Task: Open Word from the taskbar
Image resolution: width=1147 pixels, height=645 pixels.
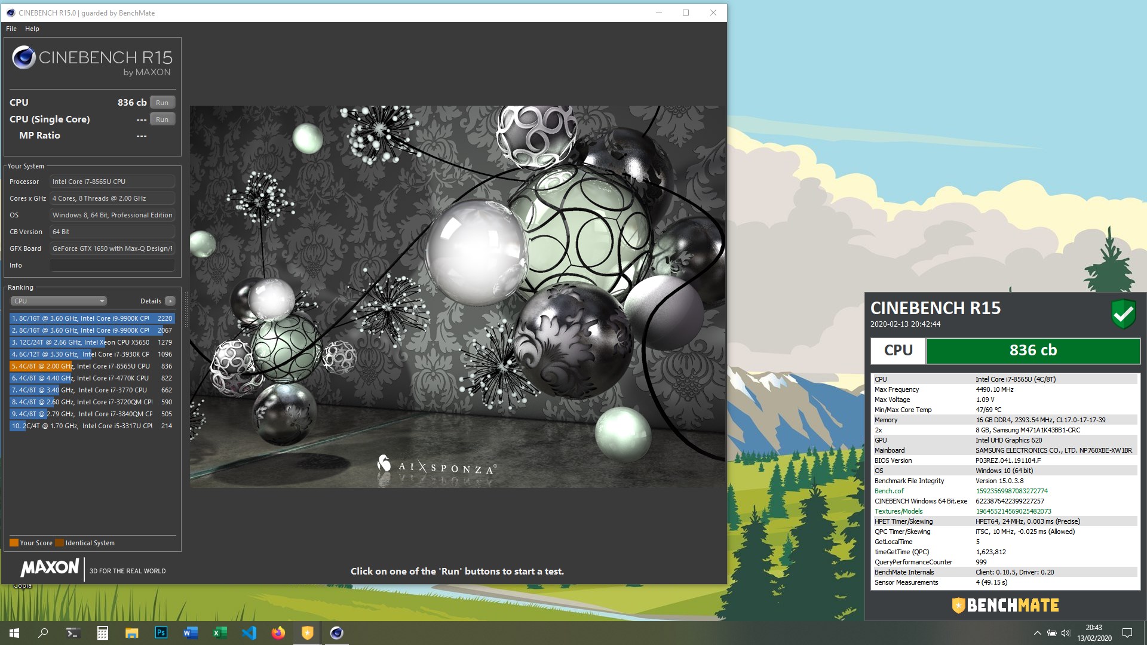Action: click(x=190, y=633)
